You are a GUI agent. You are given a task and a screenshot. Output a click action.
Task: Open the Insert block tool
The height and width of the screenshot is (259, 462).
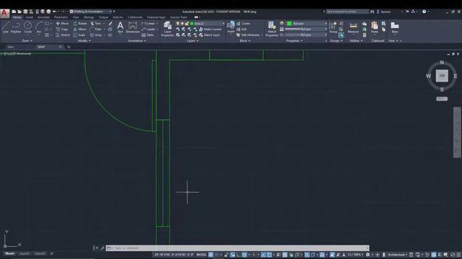[x=231, y=27]
